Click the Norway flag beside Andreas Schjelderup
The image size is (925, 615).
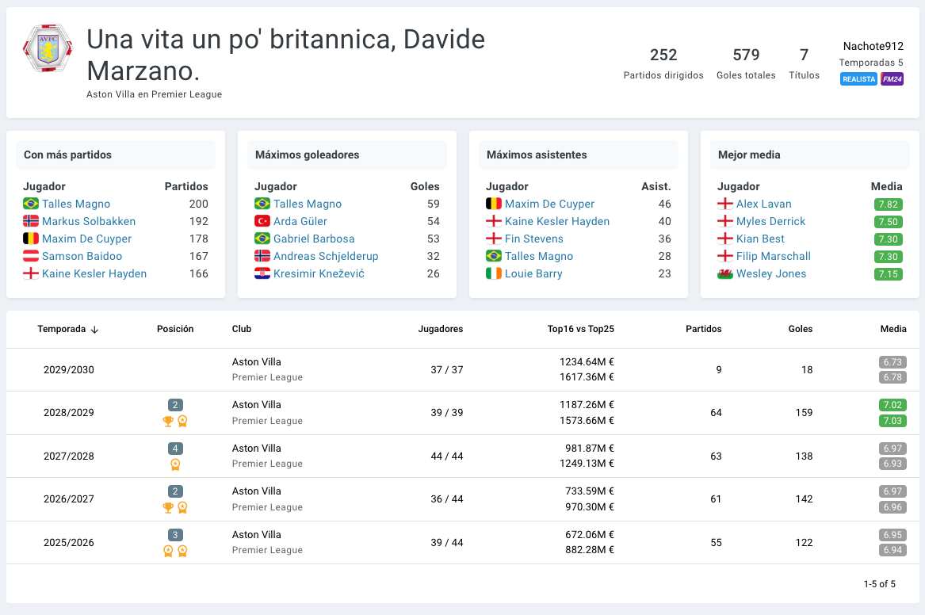262,256
